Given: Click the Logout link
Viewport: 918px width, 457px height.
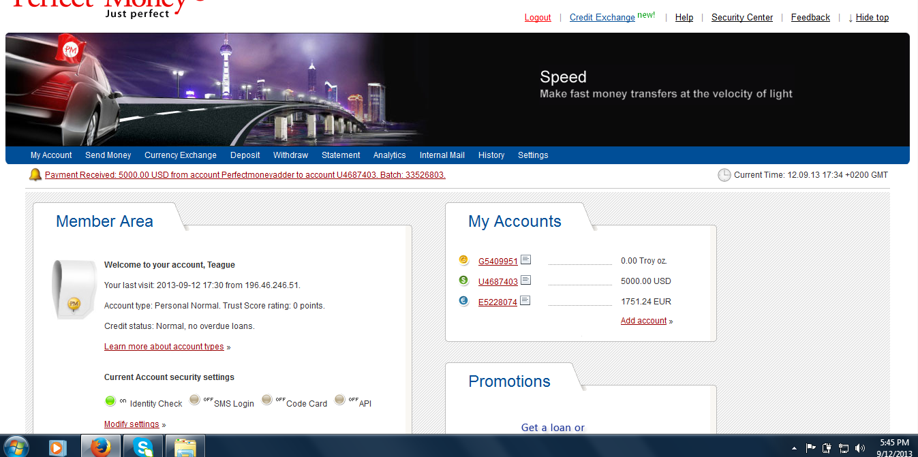Looking at the screenshot, I should (x=538, y=18).
